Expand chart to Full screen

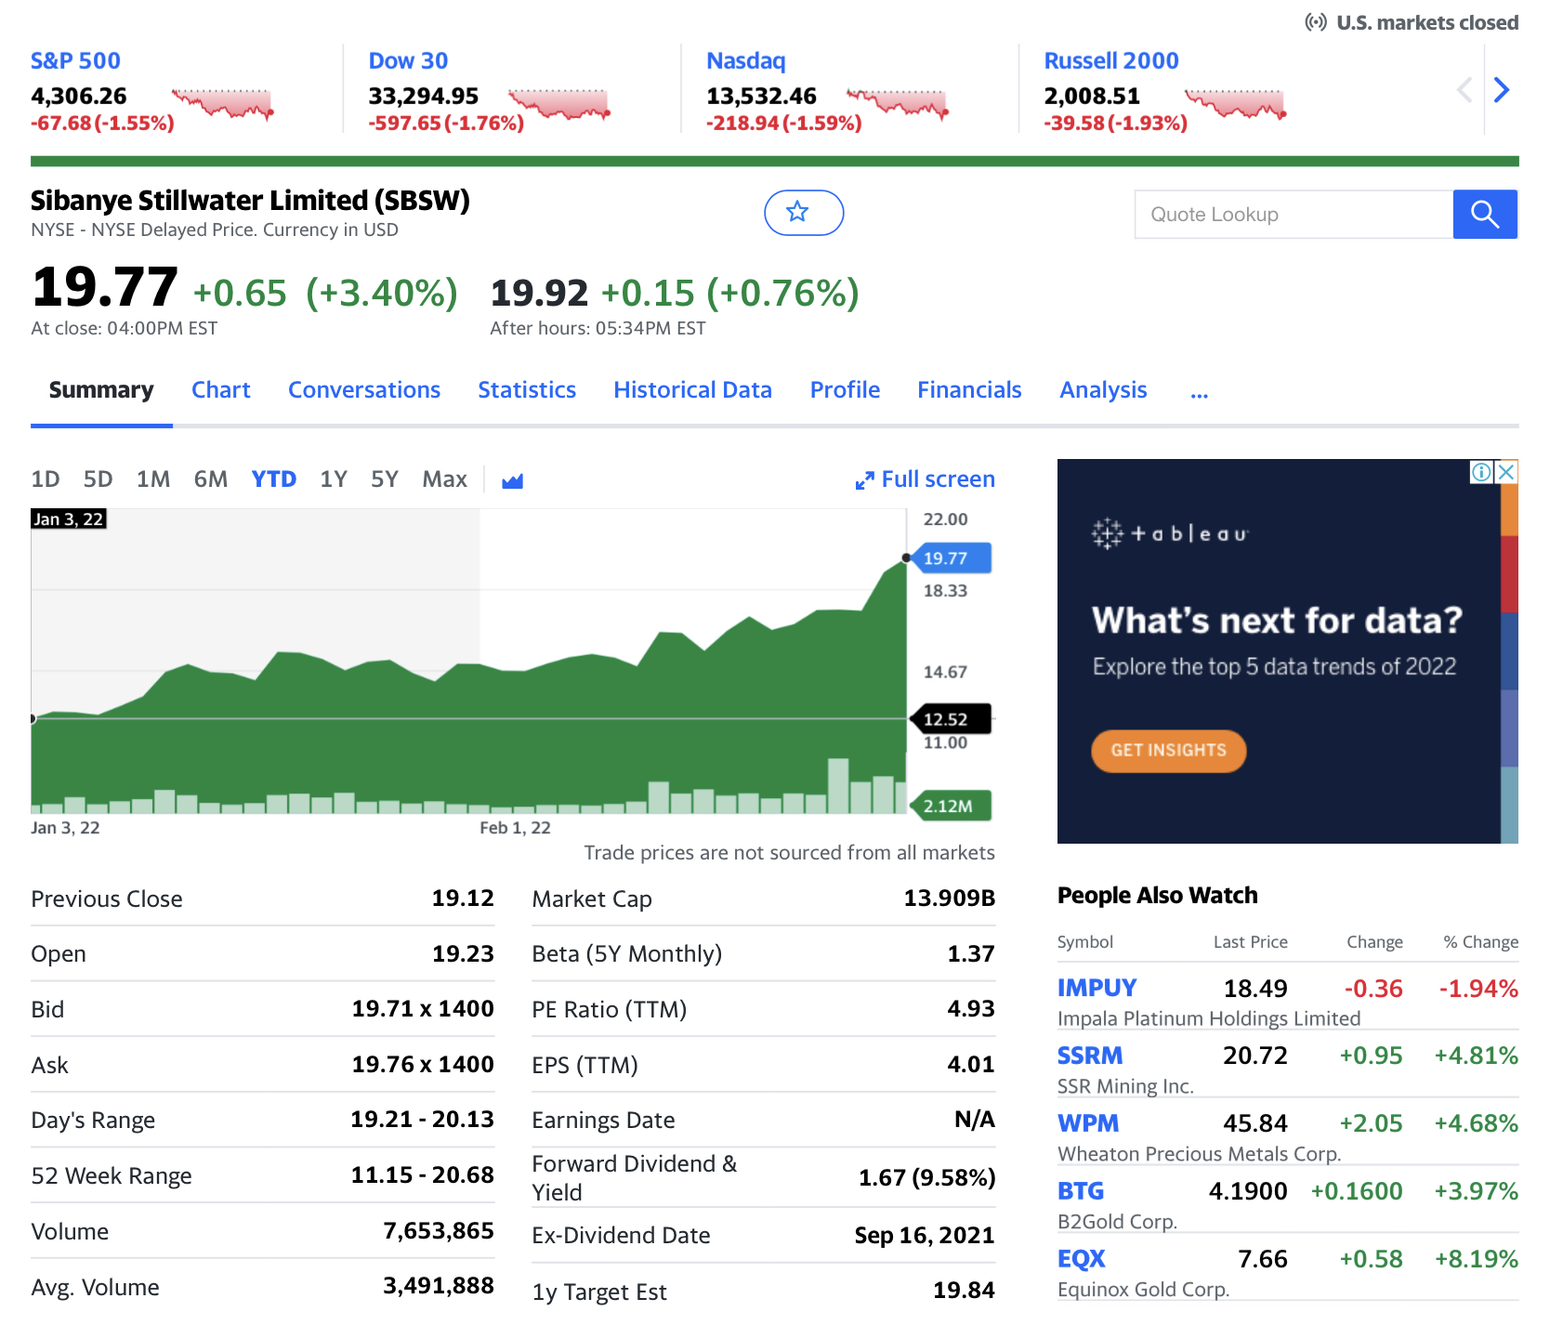(x=925, y=479)
